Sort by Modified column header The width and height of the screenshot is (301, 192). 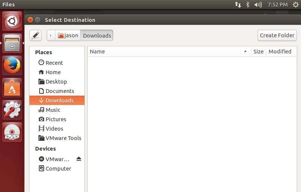tap(281, 52)
